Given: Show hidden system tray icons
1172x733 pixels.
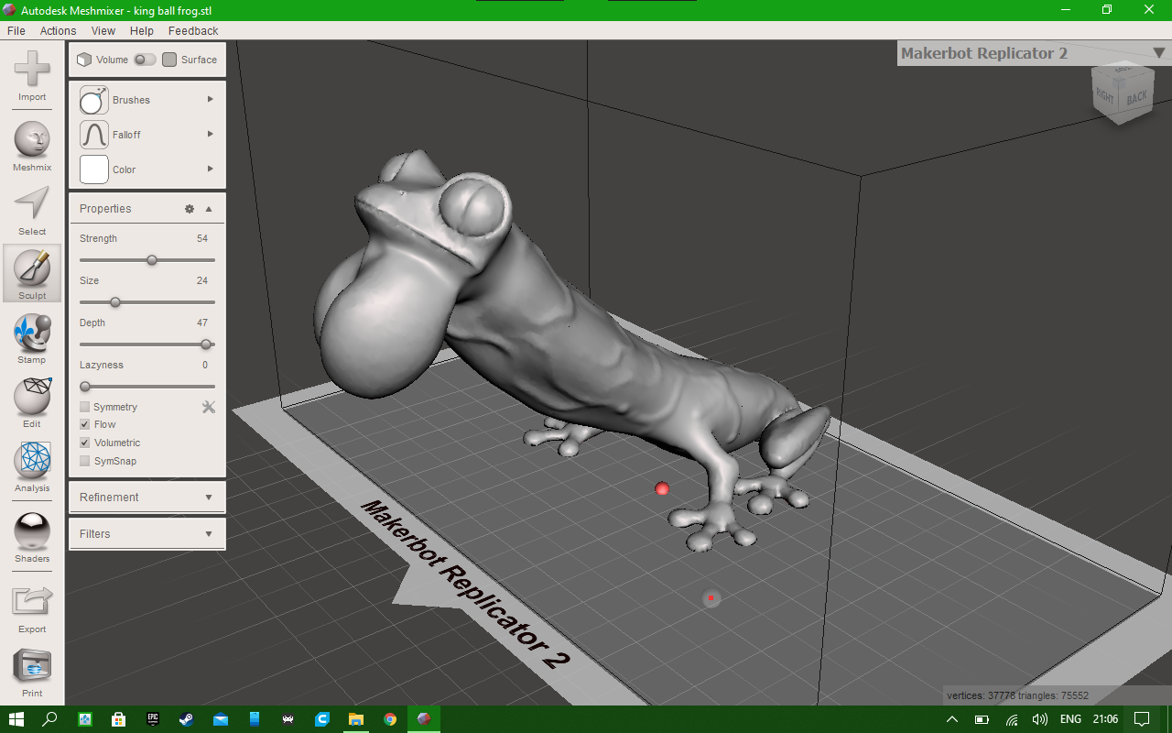Looking at the screenshot, I should point(952,719).
